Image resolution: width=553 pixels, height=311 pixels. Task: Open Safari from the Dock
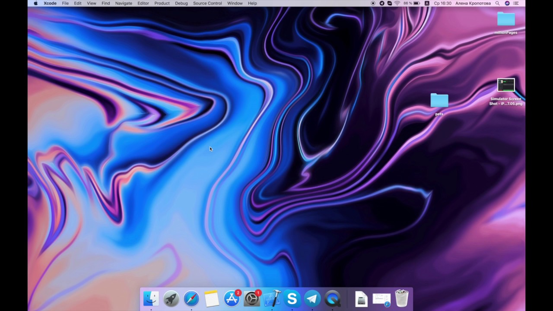click(x=191, y=298)
